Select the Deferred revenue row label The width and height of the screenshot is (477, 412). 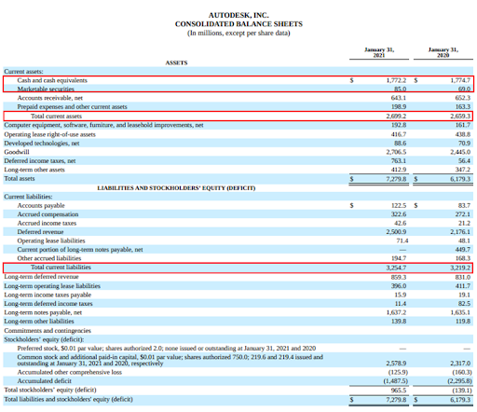coord(40,232)
